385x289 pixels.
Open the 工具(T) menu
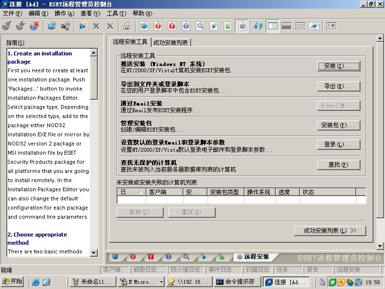pyautogui.click(x=116, y=13)
